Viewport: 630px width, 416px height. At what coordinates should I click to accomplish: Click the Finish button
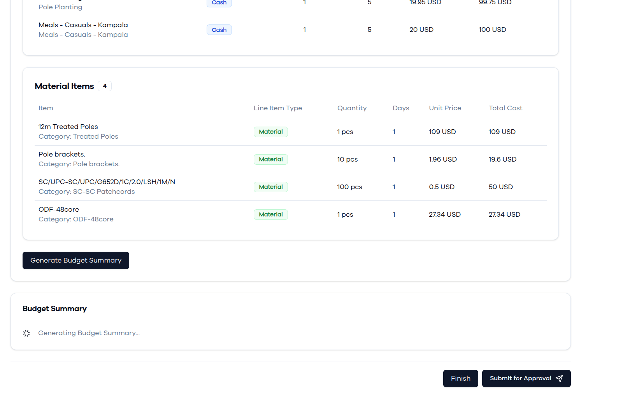pos(460,378)
